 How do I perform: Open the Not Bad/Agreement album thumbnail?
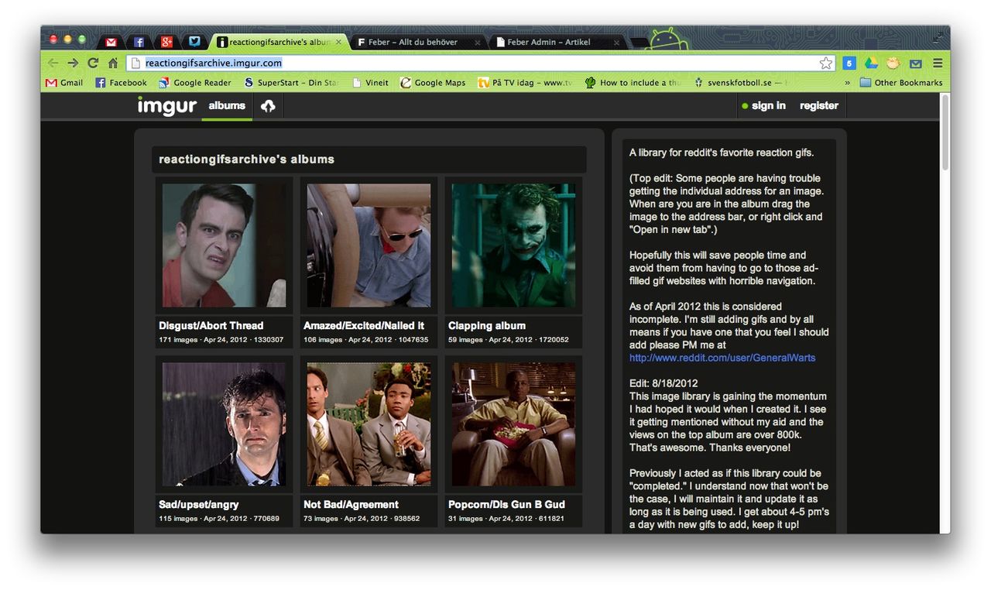[369, 424]
